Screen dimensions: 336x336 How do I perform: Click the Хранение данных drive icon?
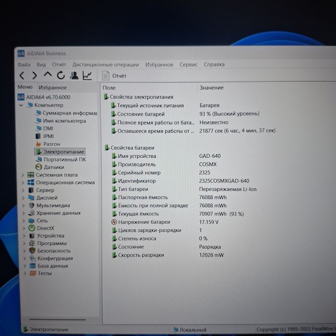(32, 213)
